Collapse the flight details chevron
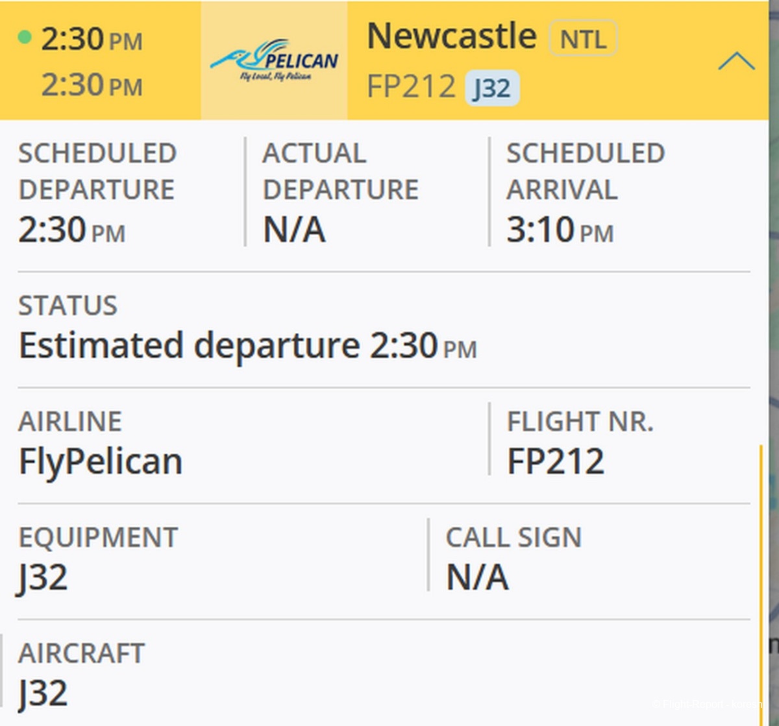This screenshot has height=726, width=779. point(736,62)
